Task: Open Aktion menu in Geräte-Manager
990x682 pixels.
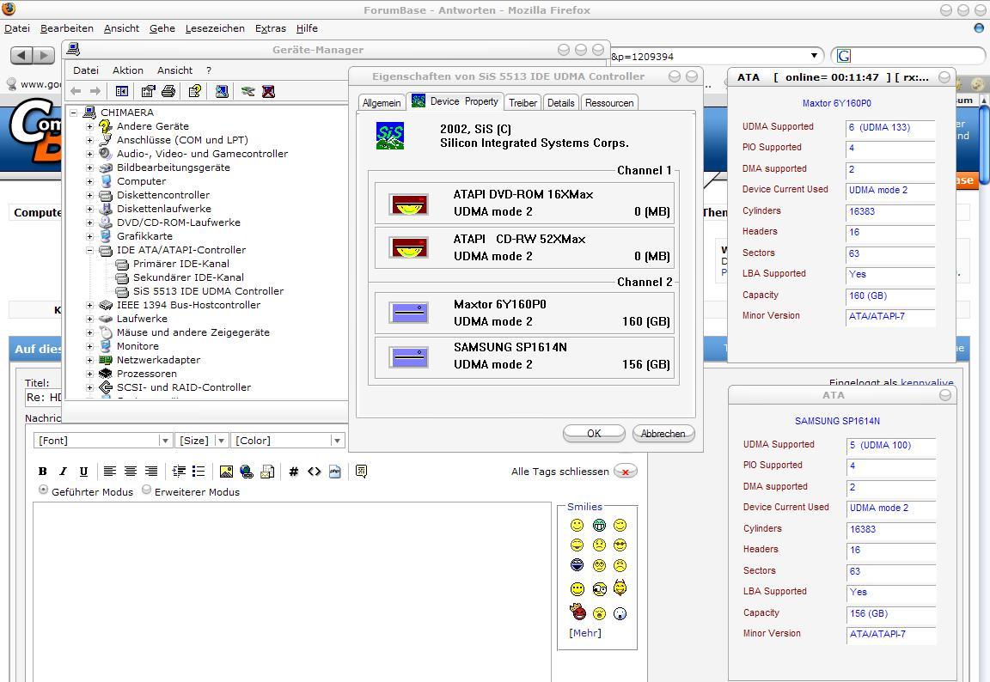Action: click(x=128, y=70)
